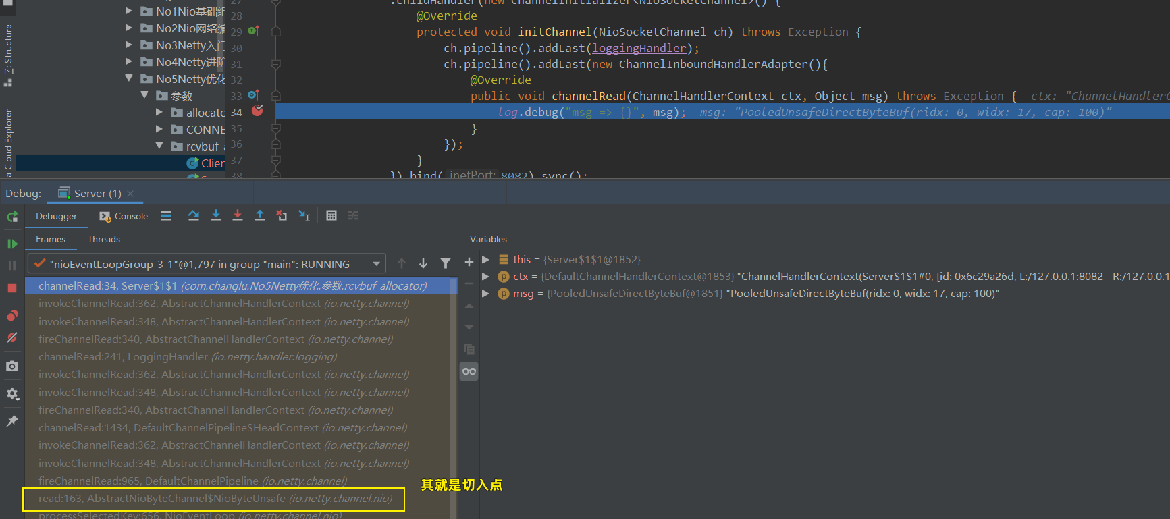Select the channelRead:34, Server$1$1 frame

tap(241, 286)
